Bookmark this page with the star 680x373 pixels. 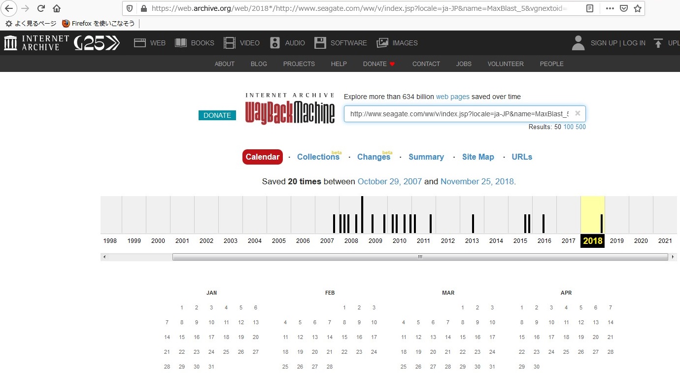(638, 8)
